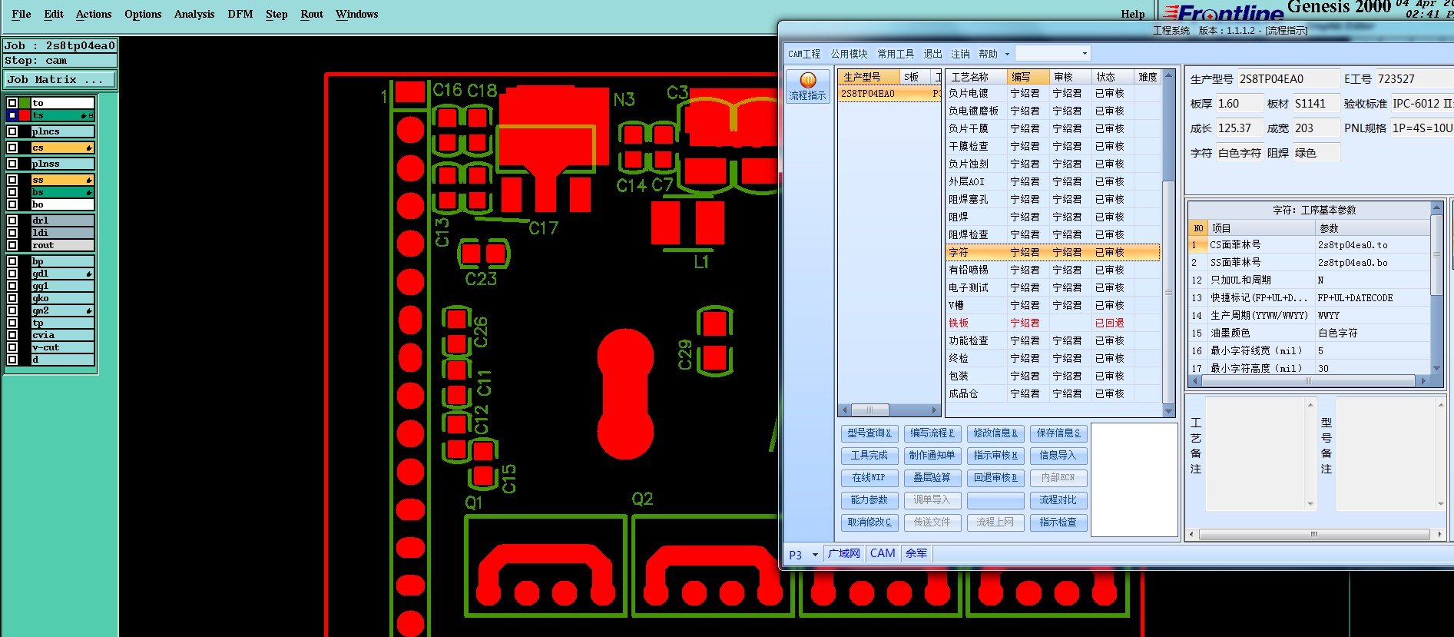Click the 工艺名称 column header
The width and height of the screenshot is (1454, 637).
pyautogui.click(x=976, y=77)
